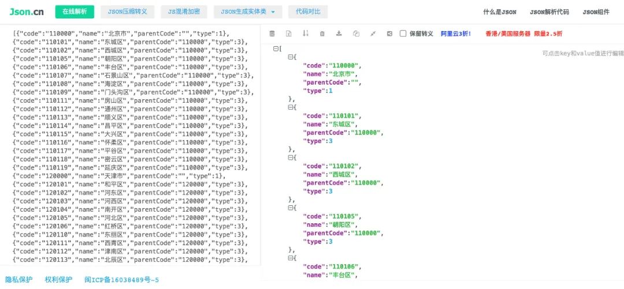624x289 pixels.
Task: Click the 阿里云3折 promotion link
Action: [456, 34]
